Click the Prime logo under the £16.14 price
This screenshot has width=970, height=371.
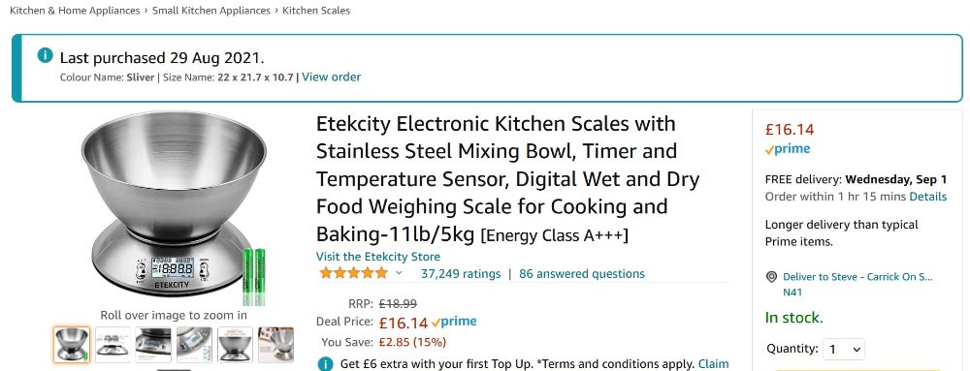(788, 149)
